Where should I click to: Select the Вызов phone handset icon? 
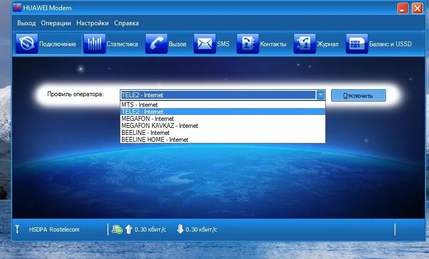[156, 44]
